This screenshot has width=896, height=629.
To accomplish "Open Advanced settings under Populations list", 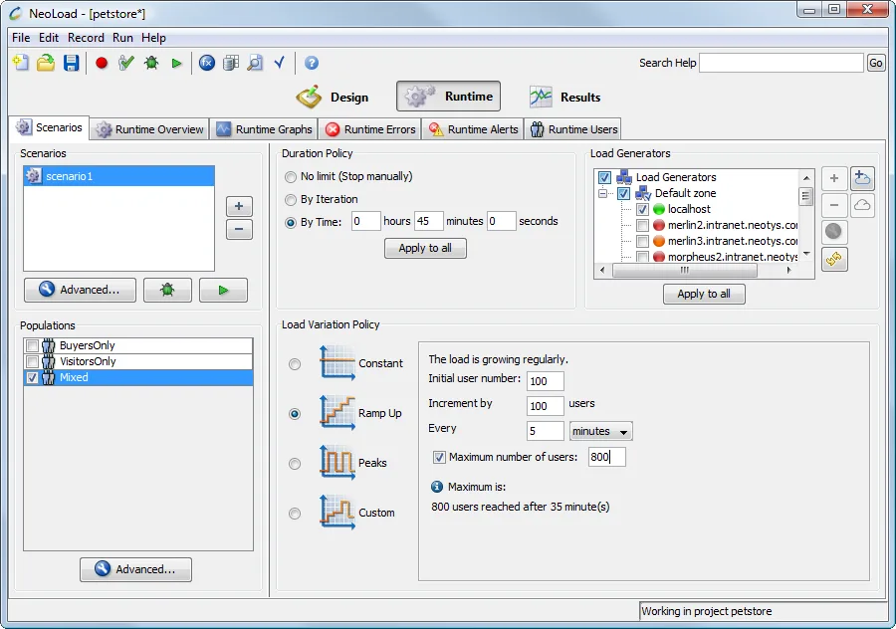I will (136, 569).
